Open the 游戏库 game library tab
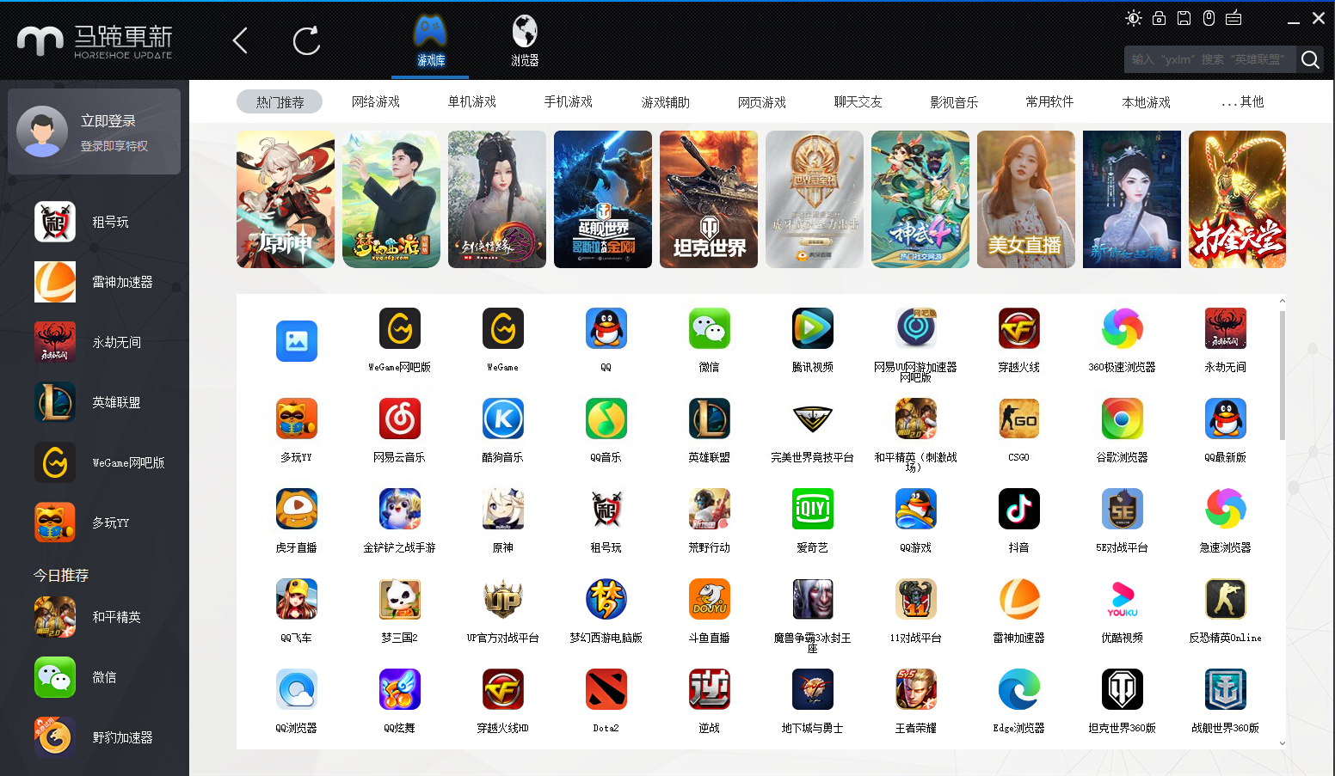Image resolution: width=1335 pixels, height=776 pixels. [x=431, y=41]
